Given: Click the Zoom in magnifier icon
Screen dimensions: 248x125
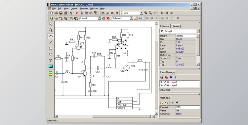Looking at the screenshot, I should (x=146, y=13).
